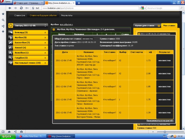The image size is (185, 139).
Task: Expand the Волейбол (1) category arrow
Action: click(45, 53)
